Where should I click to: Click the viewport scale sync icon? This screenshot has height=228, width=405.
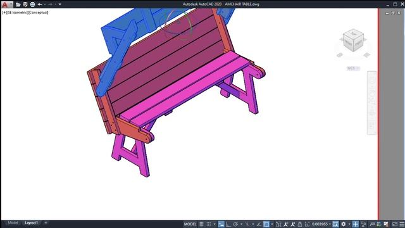tap(307, 224)
